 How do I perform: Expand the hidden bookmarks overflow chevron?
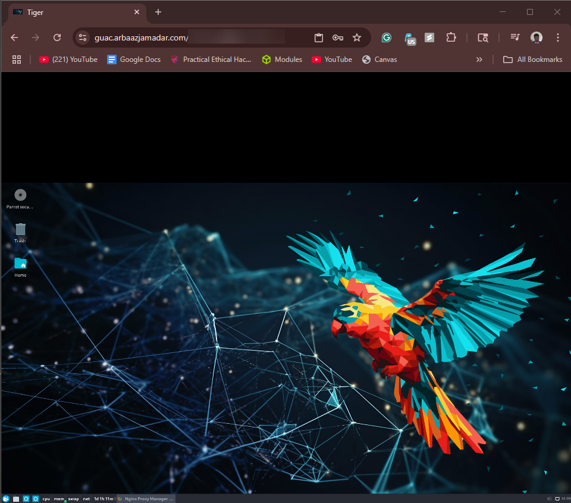479,60
